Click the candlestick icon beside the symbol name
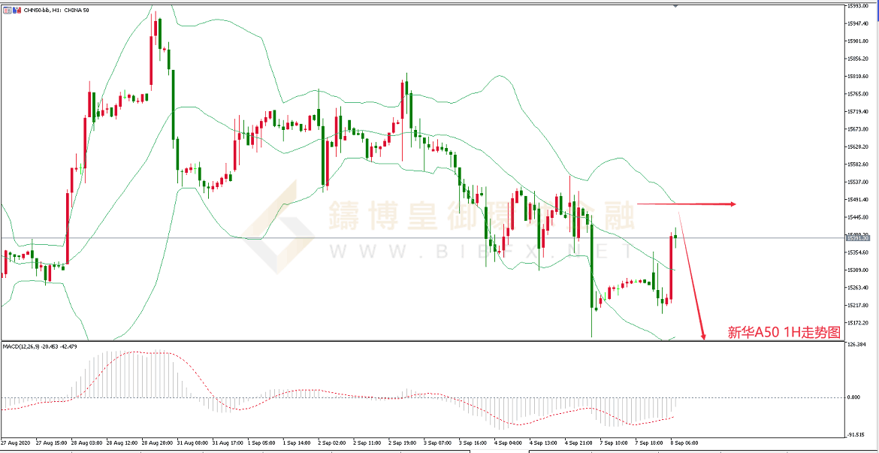The width and height of the screenshot is (879, 453). pyautogui.click(x=16, y=10)
